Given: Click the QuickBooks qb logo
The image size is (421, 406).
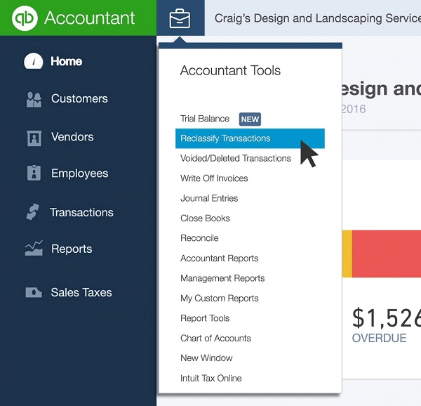Looking at the screenshot, I should click(x=25, y=18).
